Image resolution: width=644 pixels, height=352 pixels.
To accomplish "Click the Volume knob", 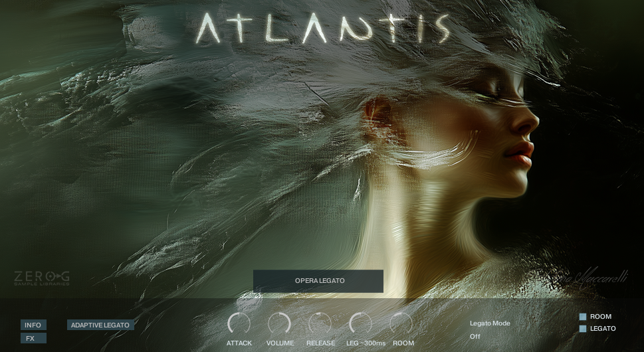I will tap(280, 324).
